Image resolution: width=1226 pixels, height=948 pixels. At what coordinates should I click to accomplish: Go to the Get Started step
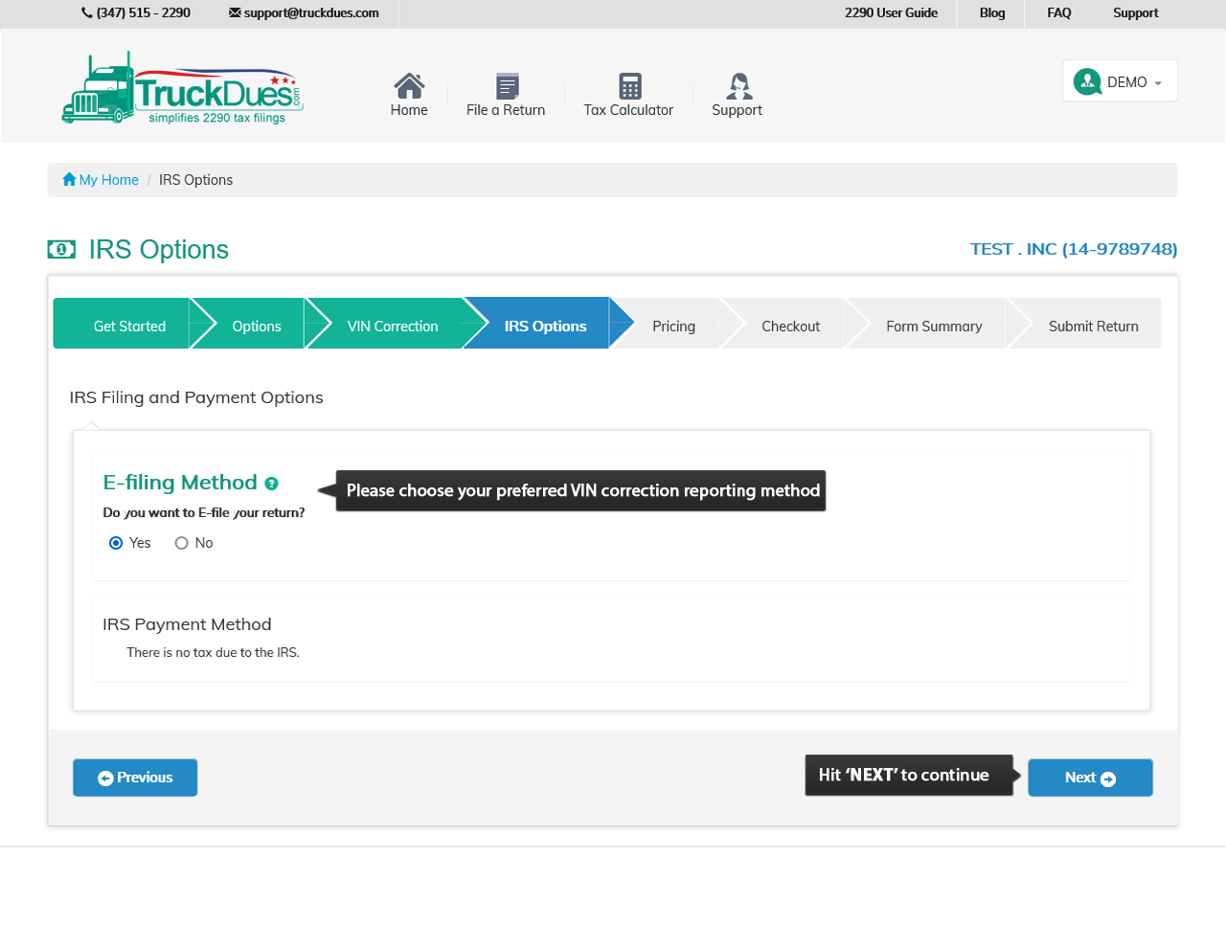click(x=129, y=327)
